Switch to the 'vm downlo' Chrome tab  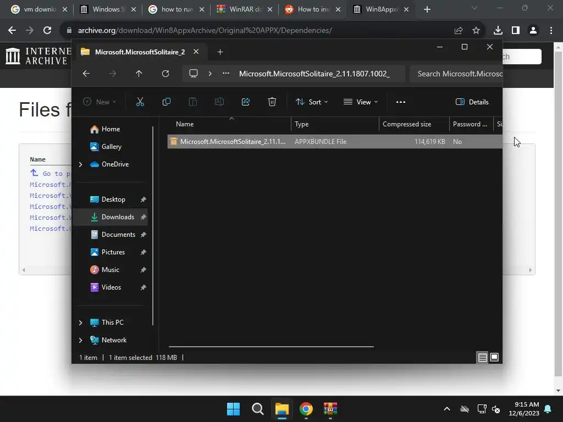tap(39, 9)
